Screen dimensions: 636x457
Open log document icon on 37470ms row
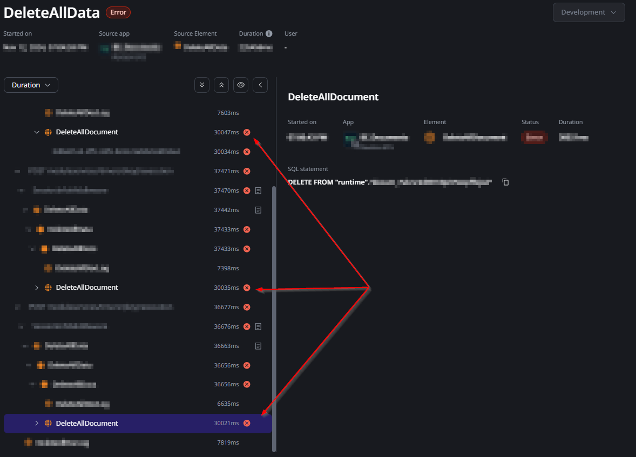pyautogui.click(x=258, y=190)
